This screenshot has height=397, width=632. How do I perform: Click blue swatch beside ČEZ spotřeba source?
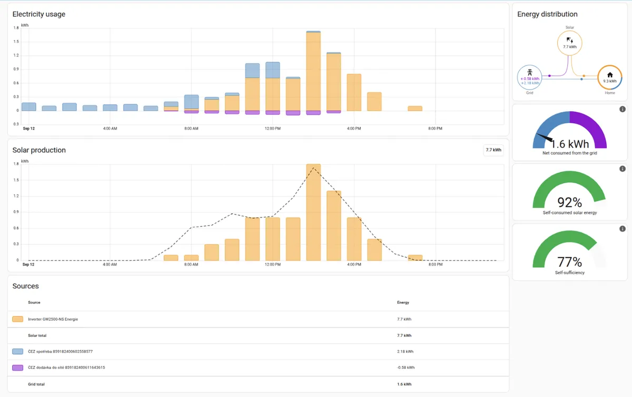pos(18,351)
